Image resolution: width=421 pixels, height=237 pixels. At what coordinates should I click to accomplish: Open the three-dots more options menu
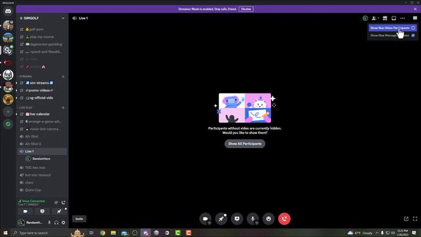[x=403, y=18]
